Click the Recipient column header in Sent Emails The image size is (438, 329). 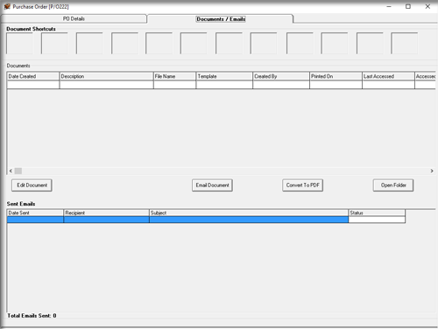106,213
